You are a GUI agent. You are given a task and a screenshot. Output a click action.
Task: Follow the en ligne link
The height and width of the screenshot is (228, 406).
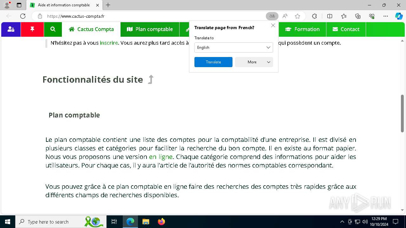[x=161, y=157]
